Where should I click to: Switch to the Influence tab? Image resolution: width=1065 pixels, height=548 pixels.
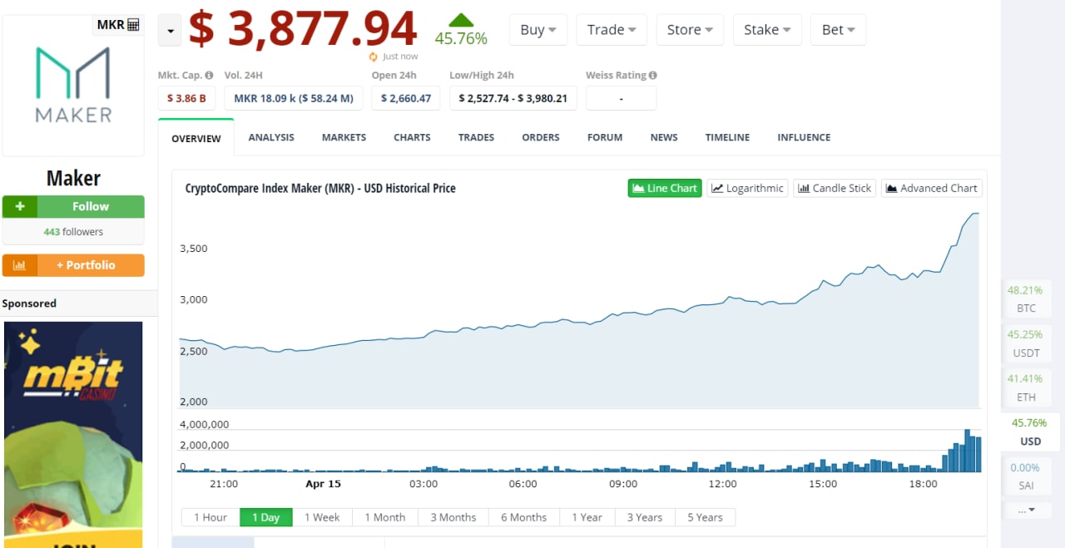(x=804, y=137)
